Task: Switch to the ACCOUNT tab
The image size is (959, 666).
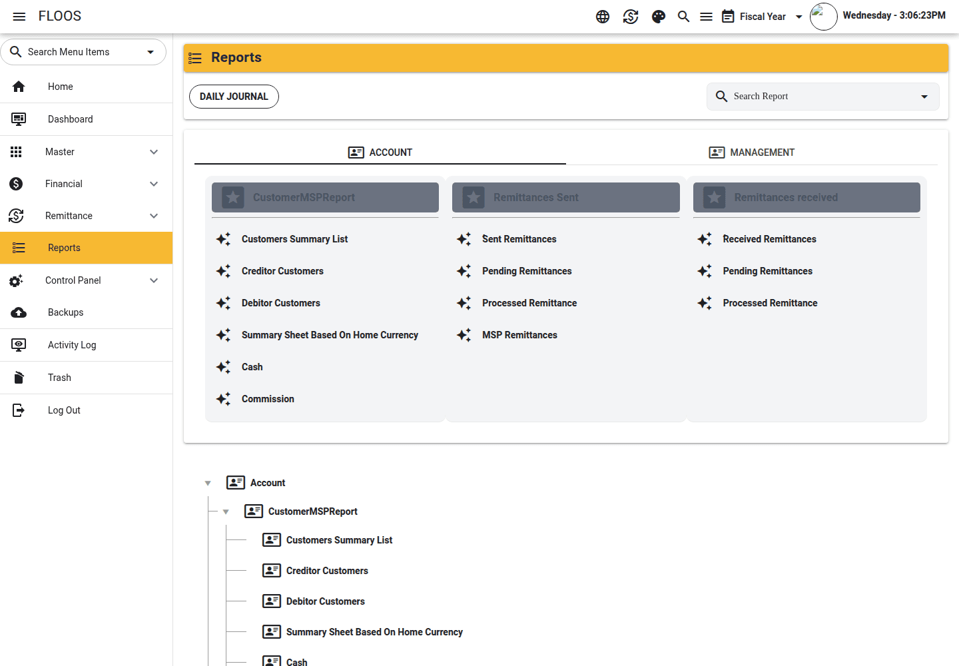Action: (x=380, y=153)
